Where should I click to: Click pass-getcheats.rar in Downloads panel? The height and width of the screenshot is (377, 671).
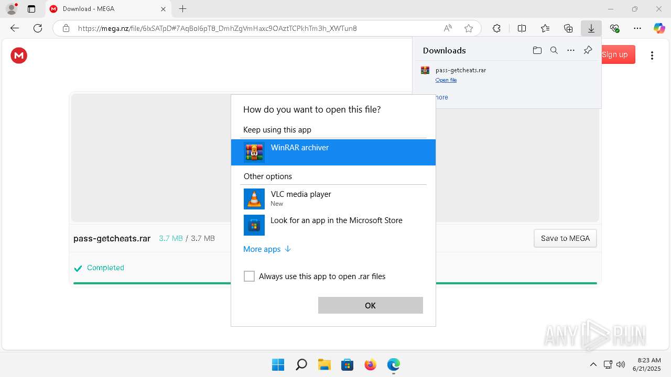click(460, 70)
